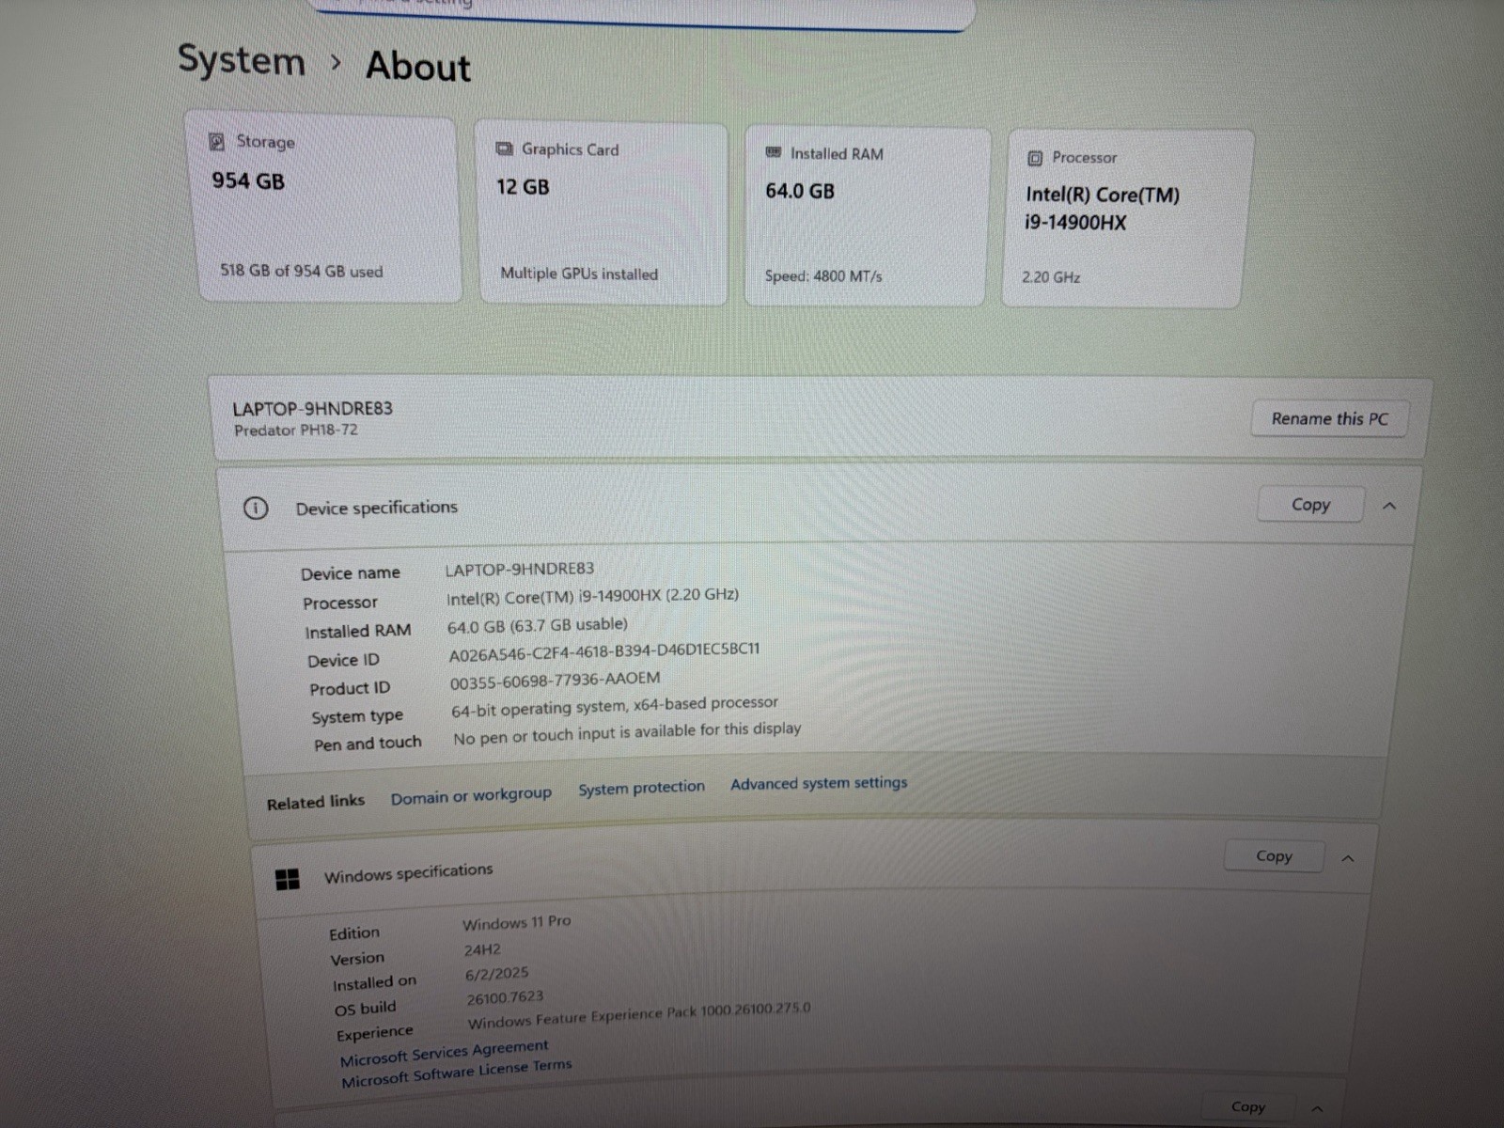The image size is (1504, 1128).
Task: Click the Processor chip icon
Action: tap(1035, 158)
